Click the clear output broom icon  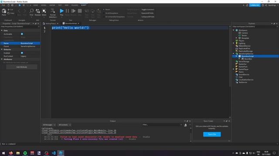(x=185, y=125)
